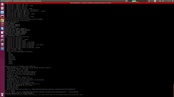Click the line 'Generating necessary files according to Avro schemas'
This screenshot has height=97, width=174.
click(x=24, y=19)
